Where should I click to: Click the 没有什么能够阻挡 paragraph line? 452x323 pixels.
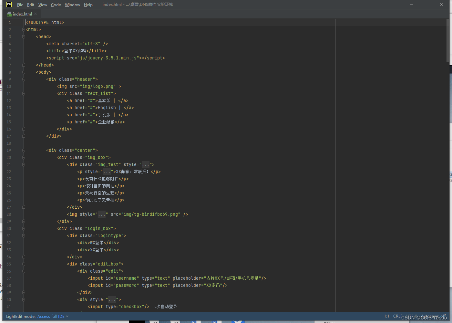point(103,179)
